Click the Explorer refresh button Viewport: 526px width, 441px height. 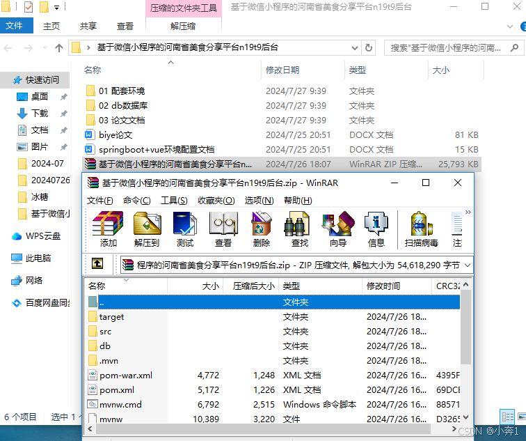click(x=368, y=47)
